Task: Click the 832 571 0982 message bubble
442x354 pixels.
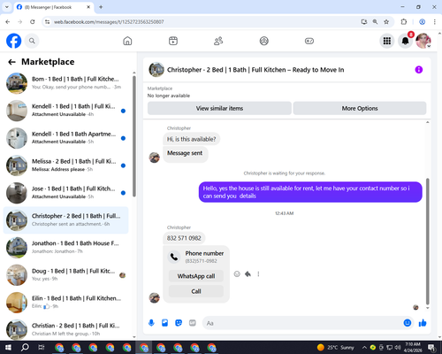Action: [x=184, y=238]
